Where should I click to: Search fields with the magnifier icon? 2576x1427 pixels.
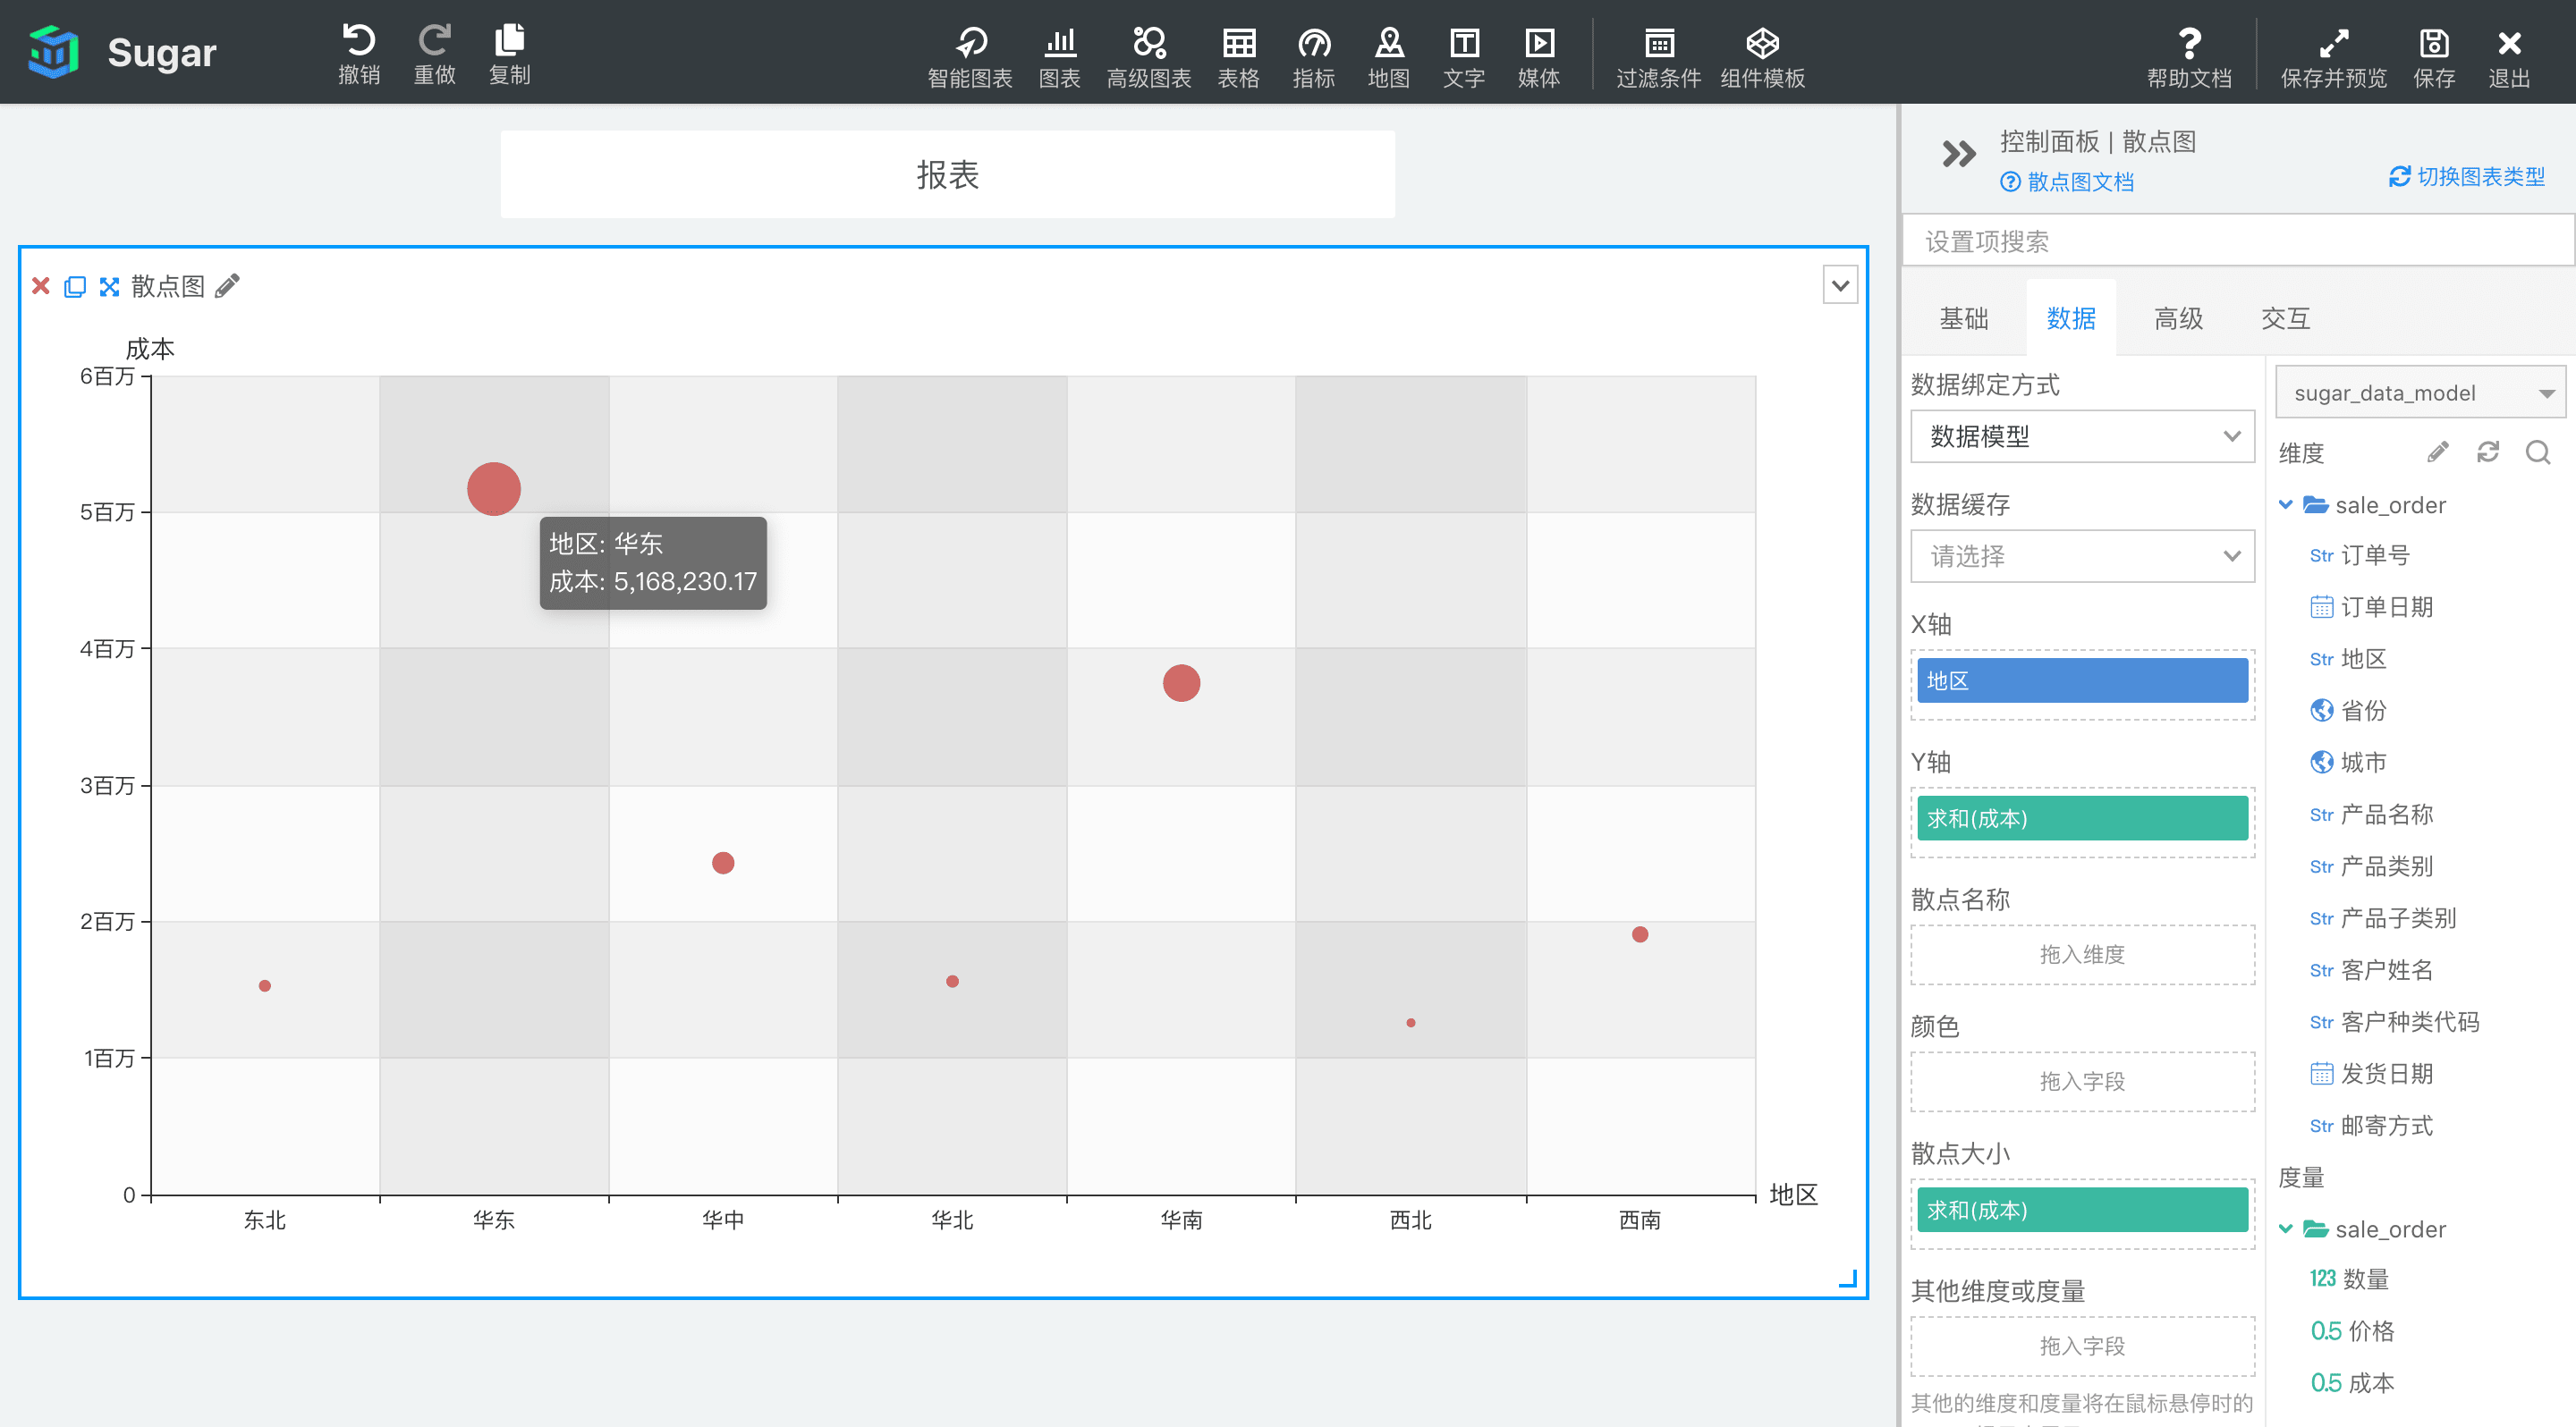pyautogui.click(x=2538, y=452)
